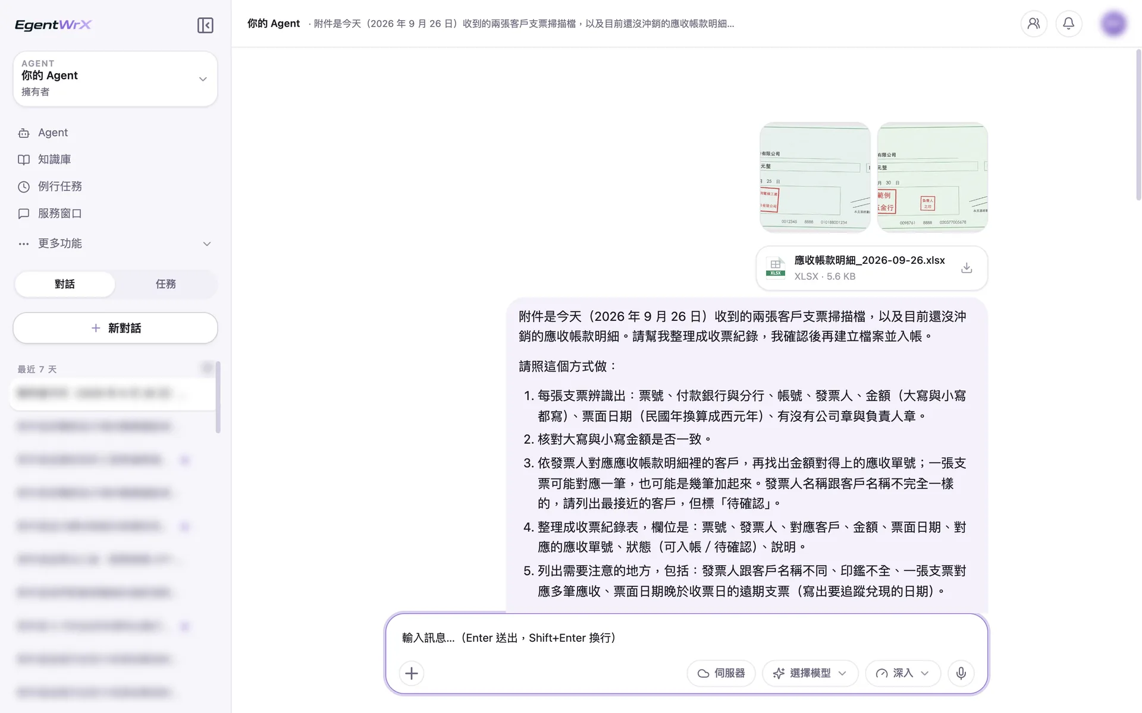Open the 深入 mode dropdown
This screenshot has height=713, width=1142.
[x=903, y=673]
